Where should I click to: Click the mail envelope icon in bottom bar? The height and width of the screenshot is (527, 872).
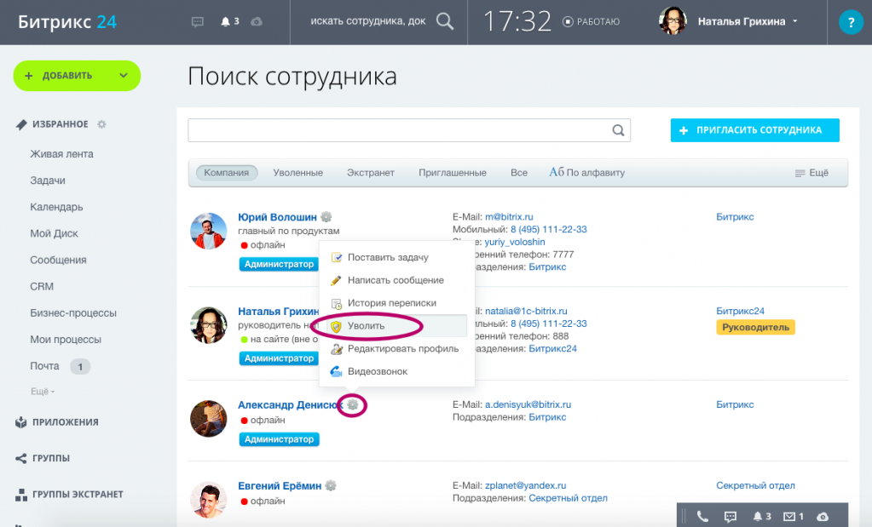point(789,517)
